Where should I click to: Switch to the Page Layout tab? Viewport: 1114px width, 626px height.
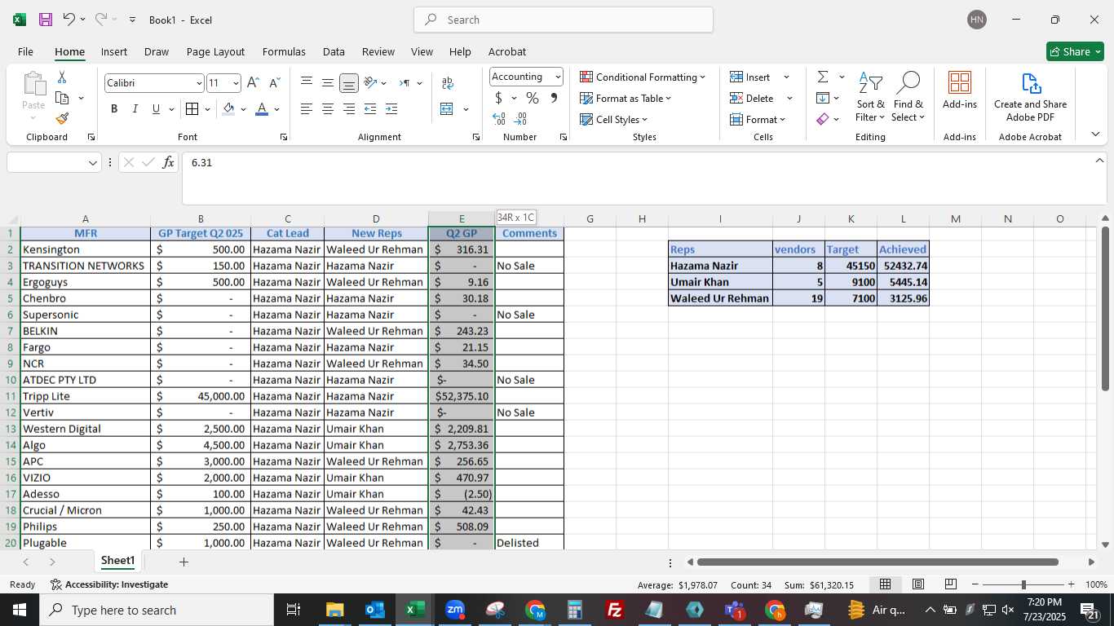point(215,51)
